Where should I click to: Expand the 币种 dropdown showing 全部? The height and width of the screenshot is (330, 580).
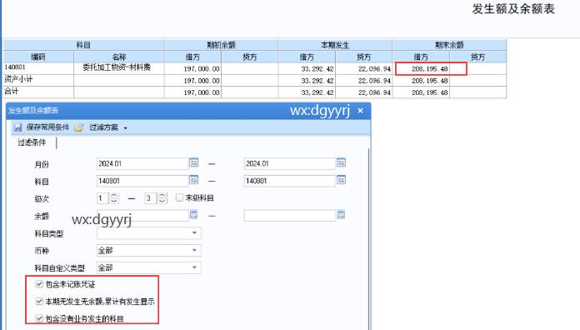(x=194, y=251)
